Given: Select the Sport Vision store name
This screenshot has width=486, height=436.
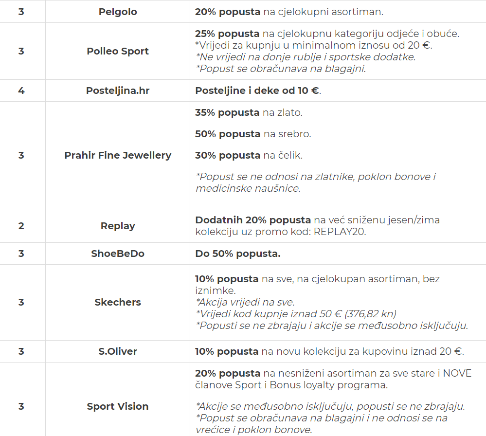Looking at the screenshot, I should click(x=118, y=406).
